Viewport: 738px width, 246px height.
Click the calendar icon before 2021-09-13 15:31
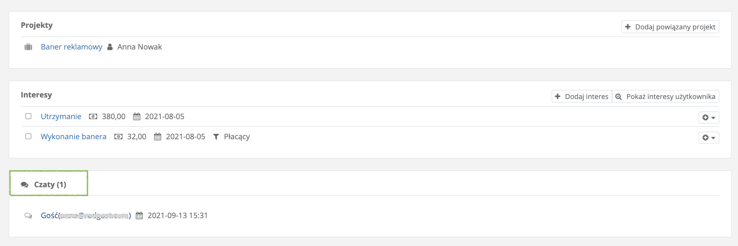point(139,215)
